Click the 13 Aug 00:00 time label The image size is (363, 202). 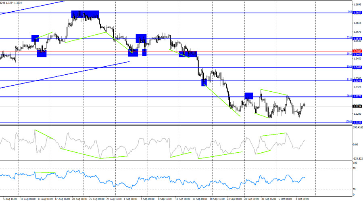click(x=45, y=199)
